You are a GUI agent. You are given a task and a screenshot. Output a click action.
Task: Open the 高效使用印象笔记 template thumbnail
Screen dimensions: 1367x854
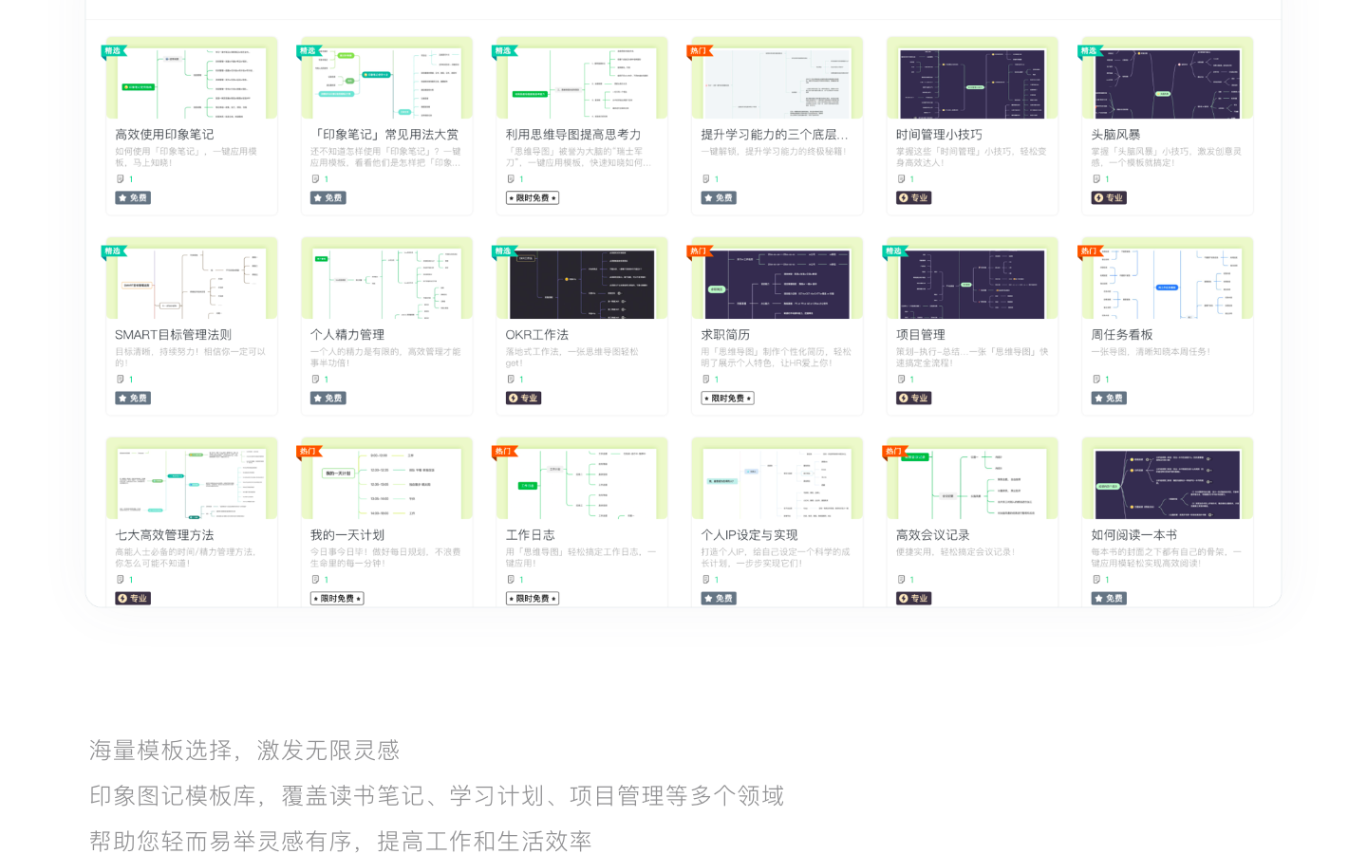192,83
